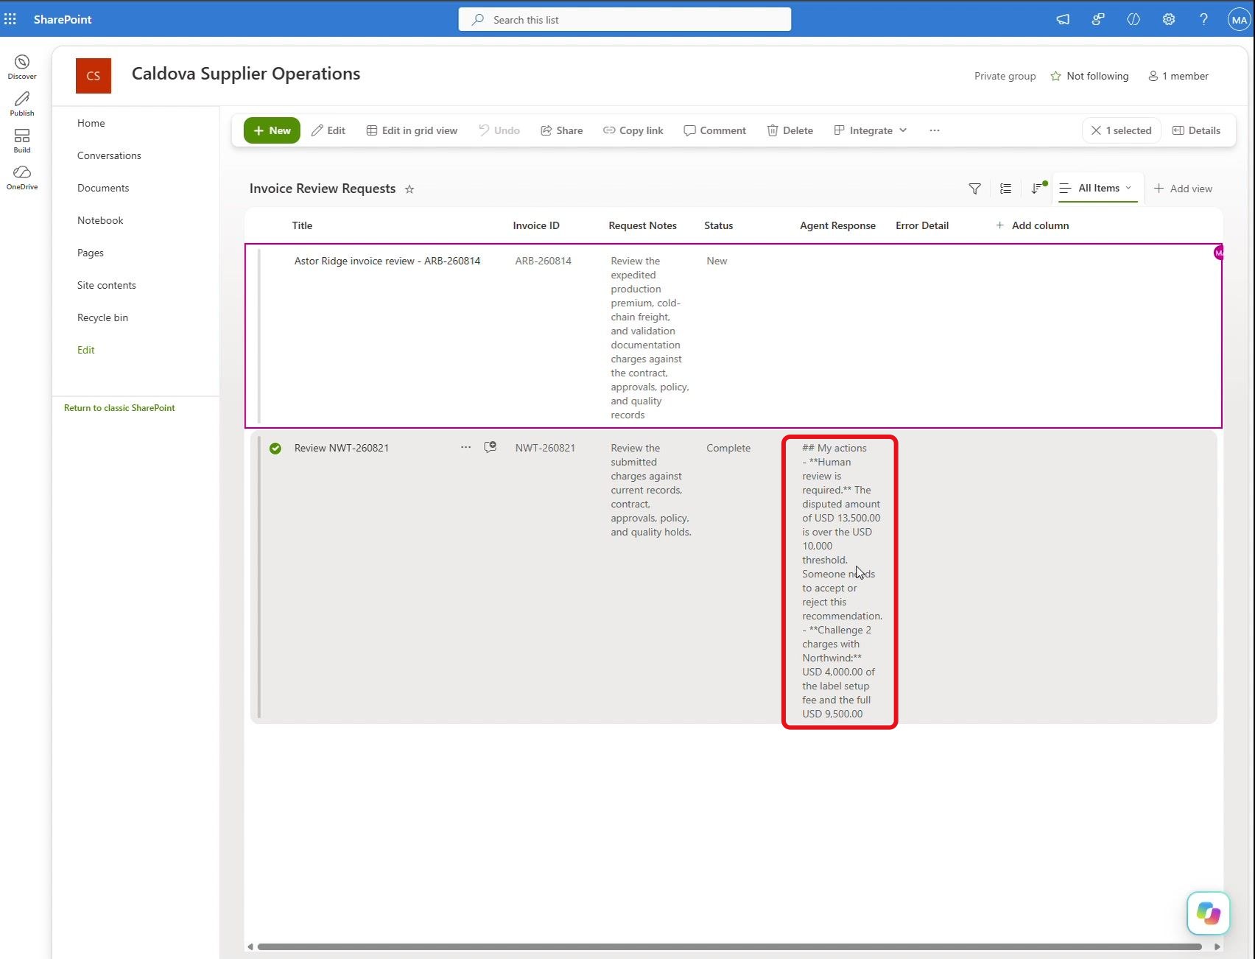Image resolution: width=1255 pixels, height=959 pixels.
Task: Open the MA account avatar
Action: click(1239, 20)
